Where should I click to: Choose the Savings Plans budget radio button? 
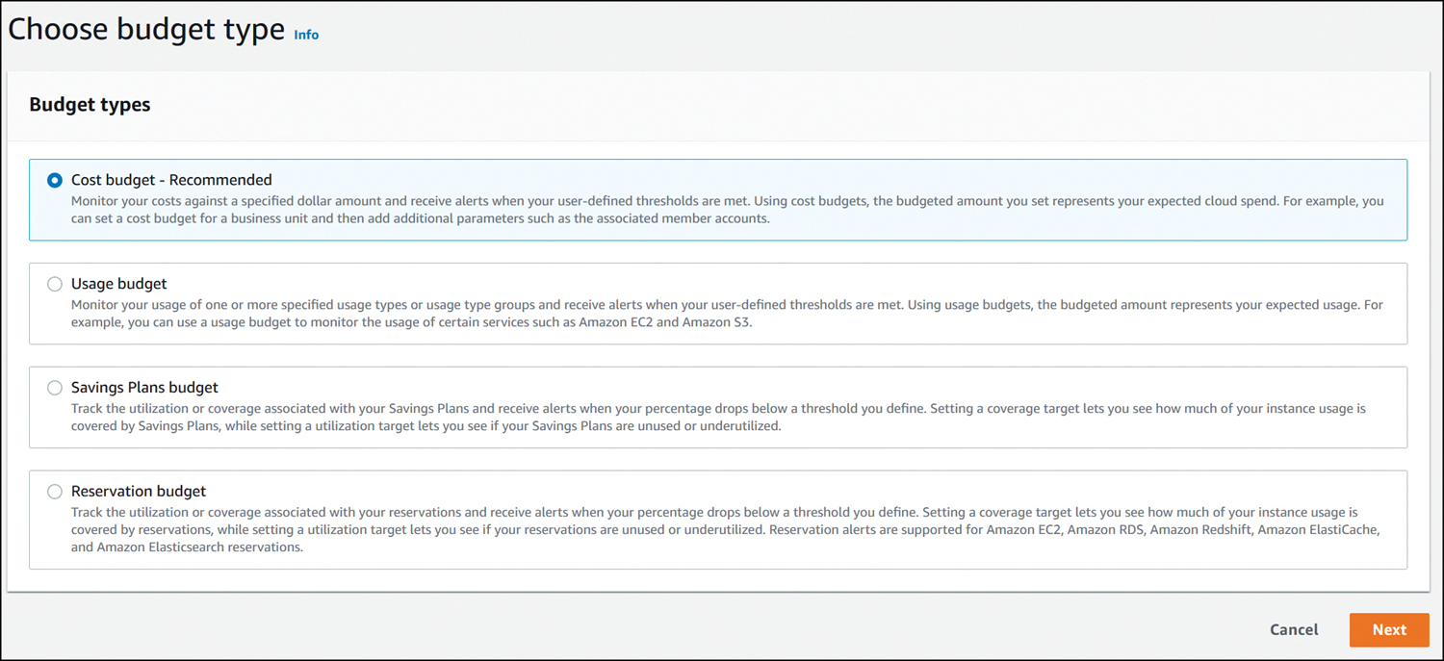pyautogui.click(x=55, y=388)
